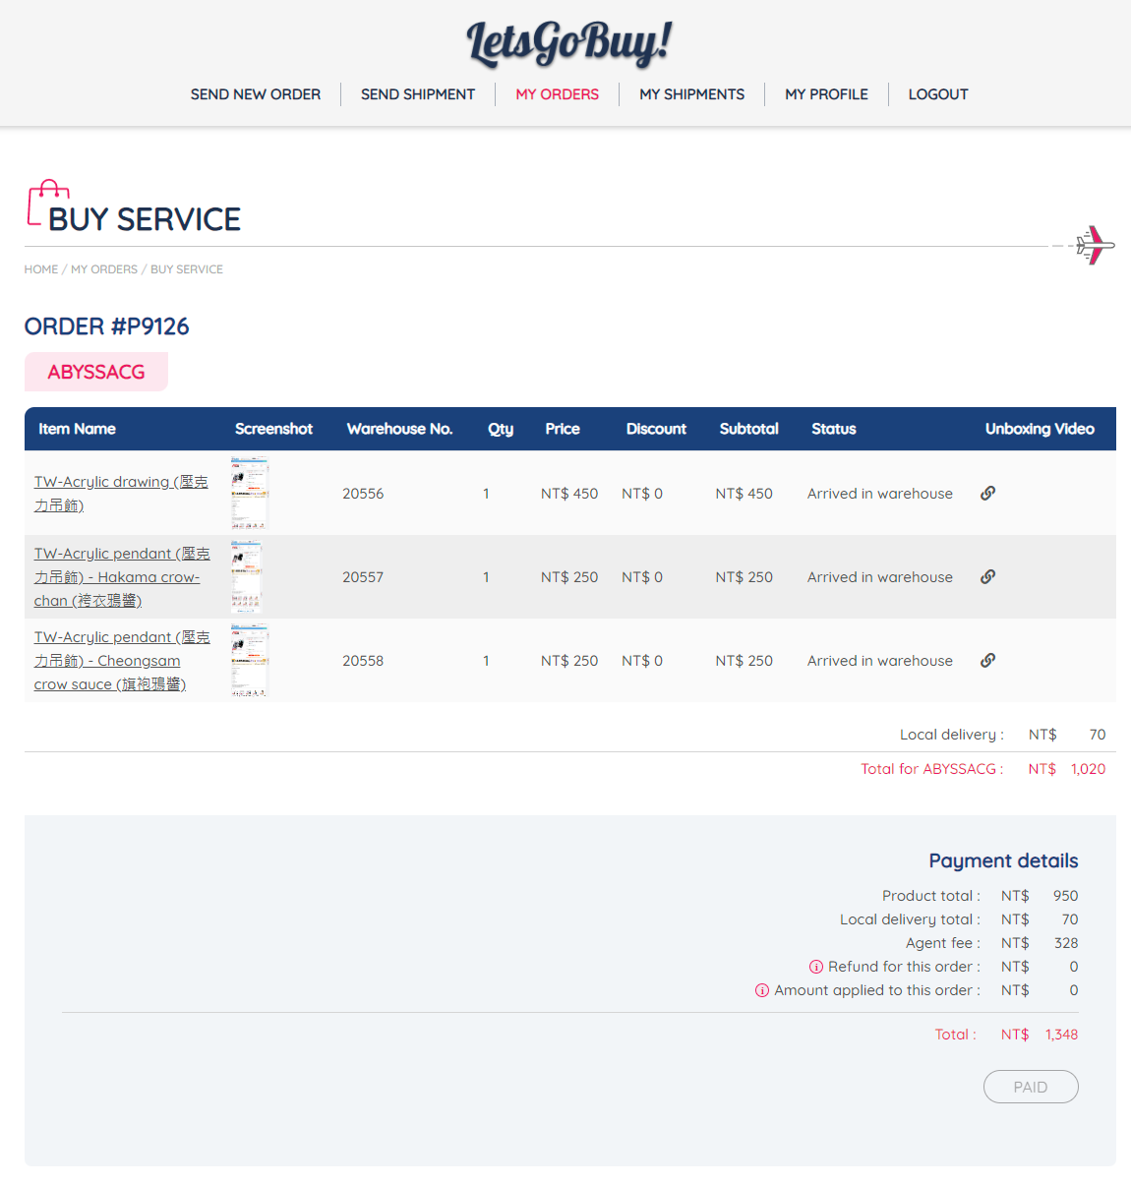View screenshot thumbnail for item 20556
The width and height of the screenshot is (1131, 1184).
pos(249,494)
